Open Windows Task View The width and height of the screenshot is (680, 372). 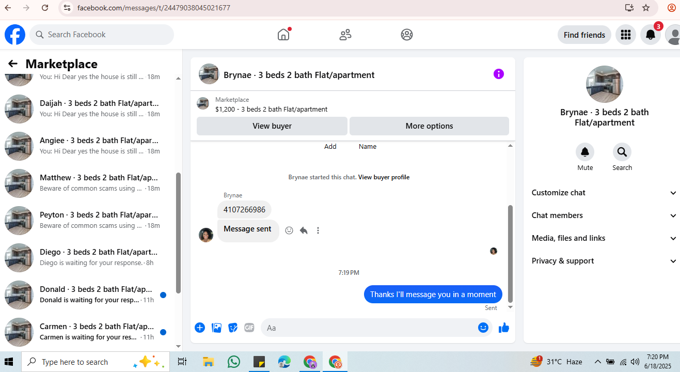[x=182, y=362]
